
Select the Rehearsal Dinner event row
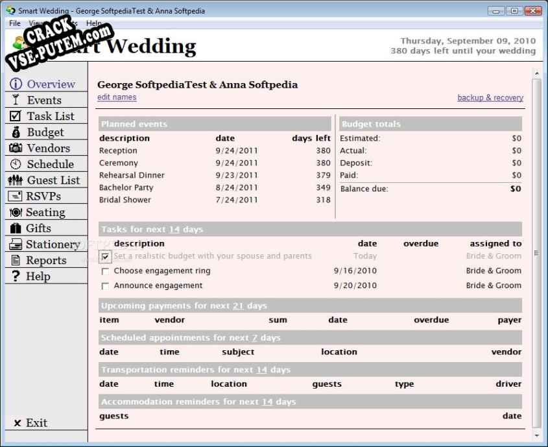215,175
